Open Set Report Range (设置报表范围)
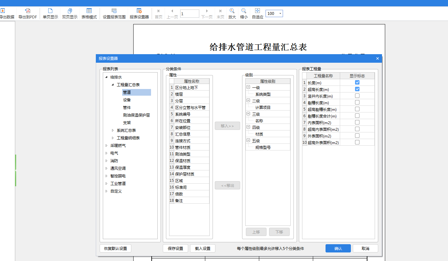 114,14
